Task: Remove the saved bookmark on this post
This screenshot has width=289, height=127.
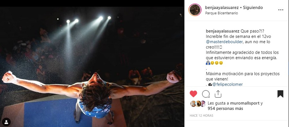Action: click(x=280, y=94)
